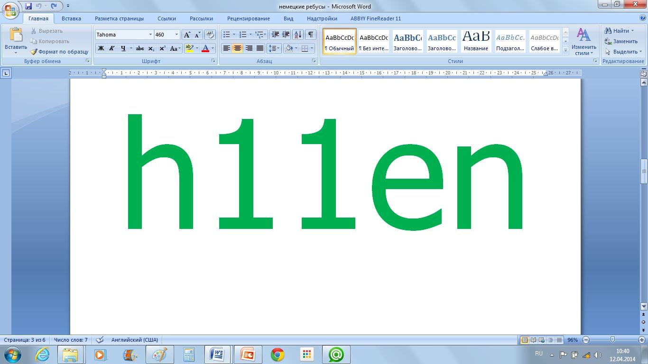
Task: Toggle center alignment
Action: (238, 48)
